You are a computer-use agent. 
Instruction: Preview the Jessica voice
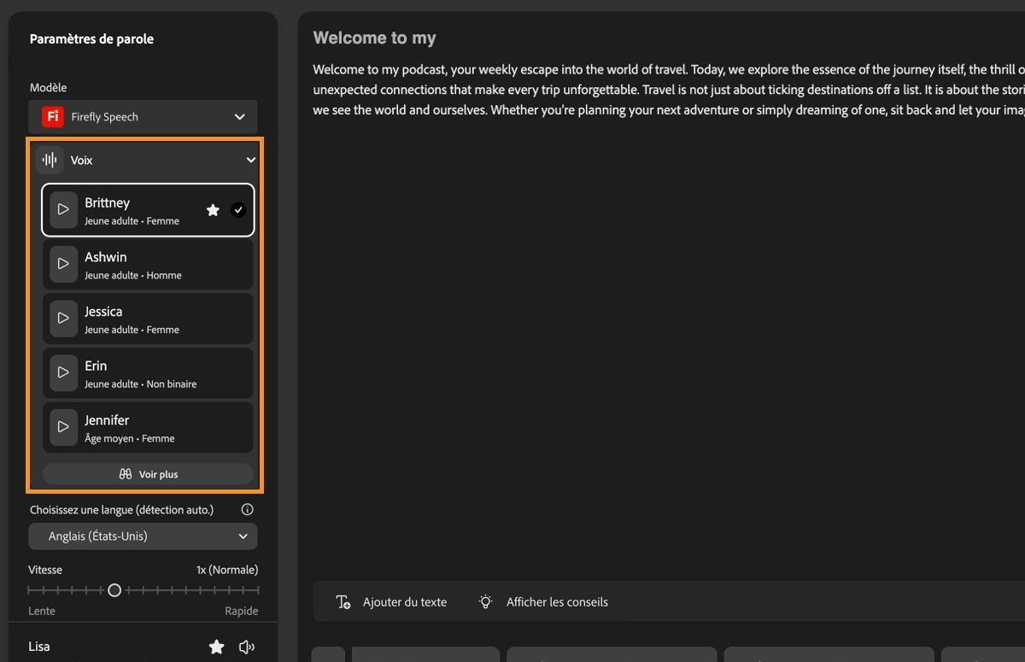[x=63, y=318]
